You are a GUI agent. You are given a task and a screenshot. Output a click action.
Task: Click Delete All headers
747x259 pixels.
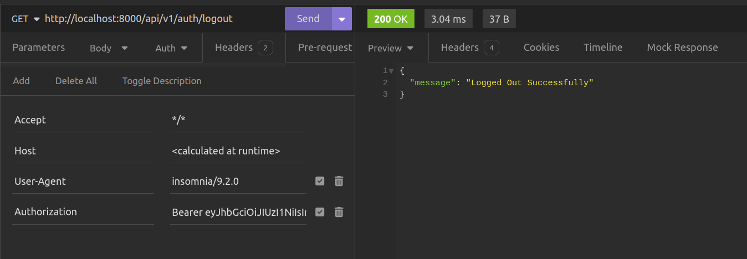pos(76,81)
